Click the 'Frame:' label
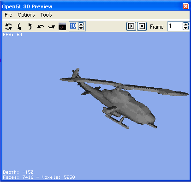 tap(157, 27)
